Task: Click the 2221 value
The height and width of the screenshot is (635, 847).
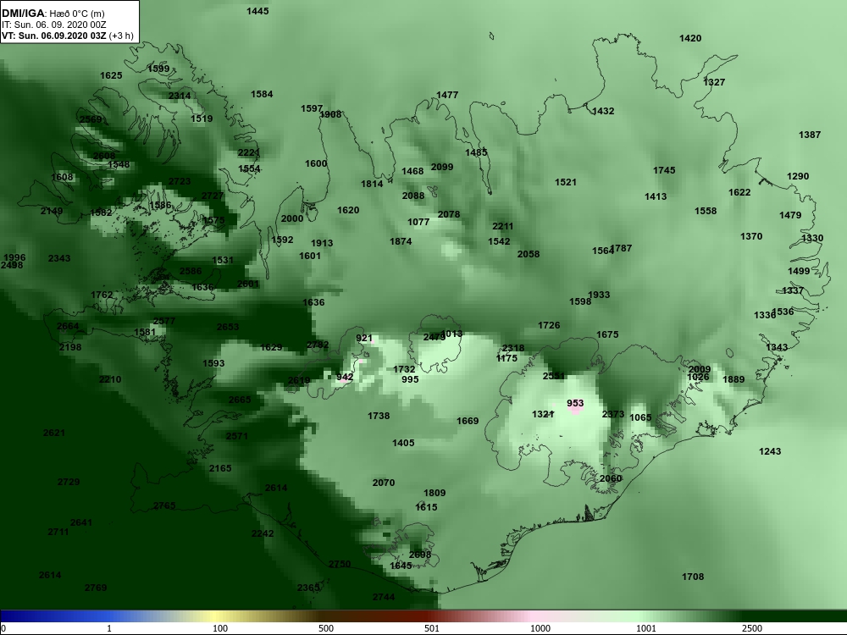Action: pyautogui.click(x=249, y=152)
